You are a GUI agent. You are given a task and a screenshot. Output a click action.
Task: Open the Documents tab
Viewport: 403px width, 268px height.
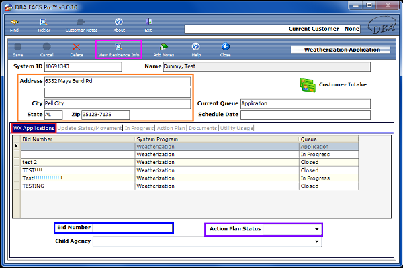pyautogui.click(x=203, y=128)
